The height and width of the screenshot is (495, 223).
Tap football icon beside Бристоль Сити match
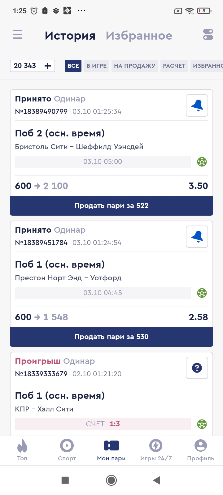pyautogui.click(x=202, y=162)
